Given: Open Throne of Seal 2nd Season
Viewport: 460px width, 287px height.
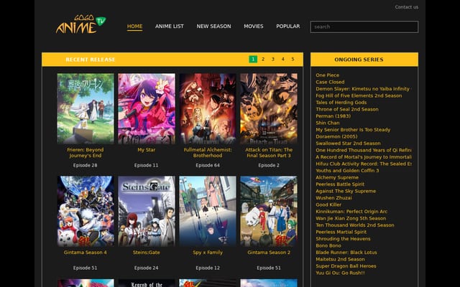Looking at the screenshot, I should (x=347, y=109).
